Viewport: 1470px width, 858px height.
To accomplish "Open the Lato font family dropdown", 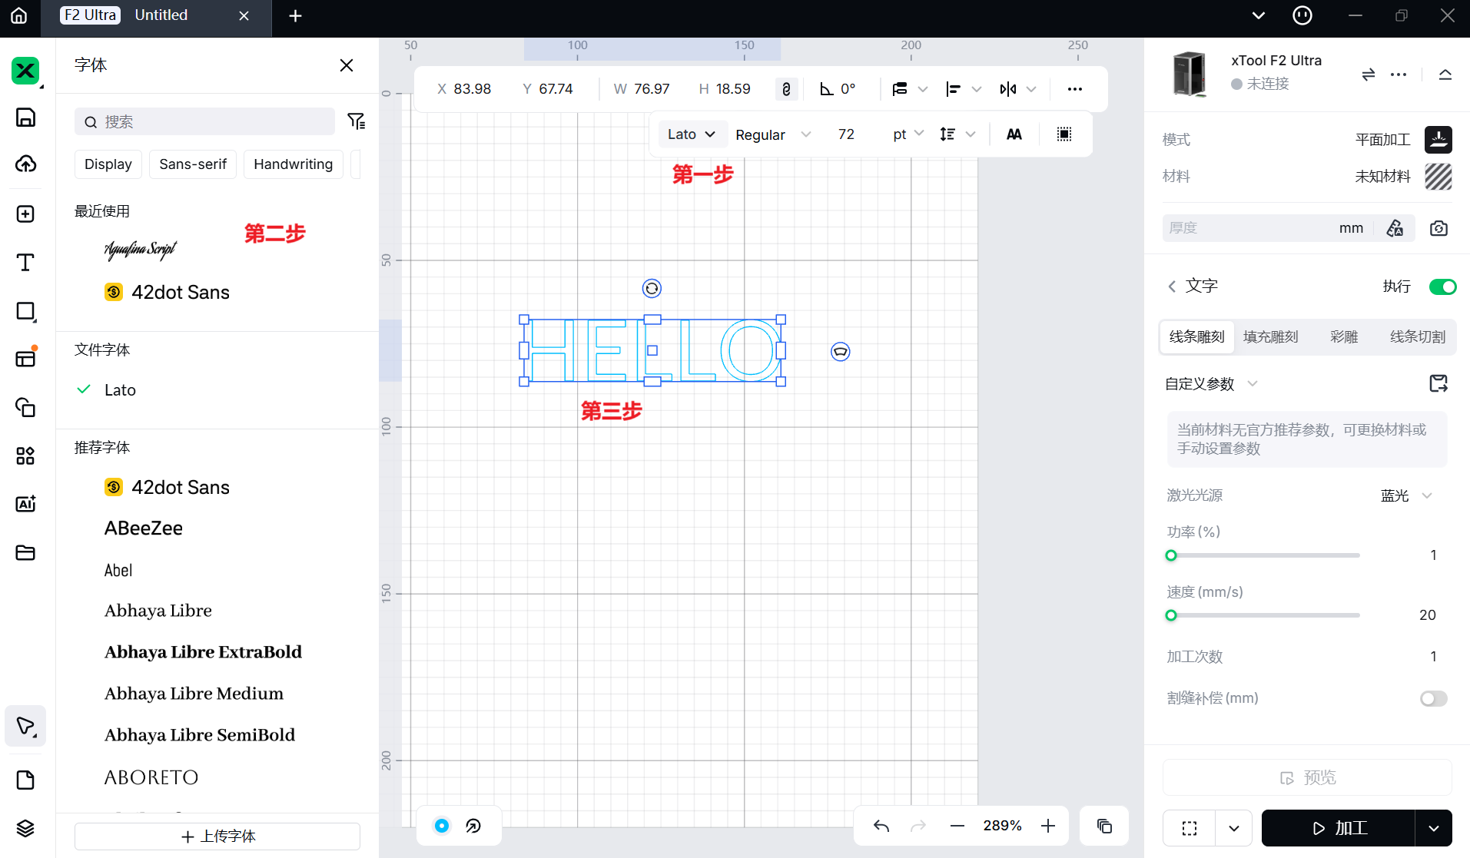I will point(691,134).
